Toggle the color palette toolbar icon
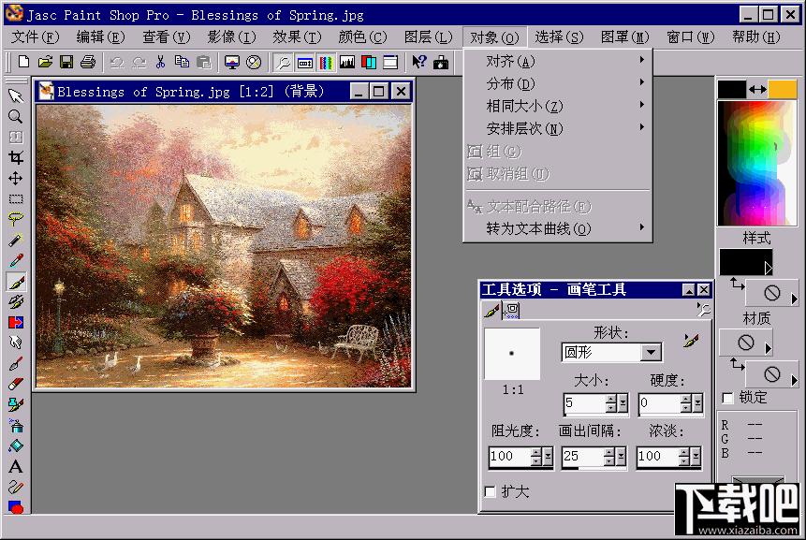The image size is (806, 540). click(x=326, y=62)
